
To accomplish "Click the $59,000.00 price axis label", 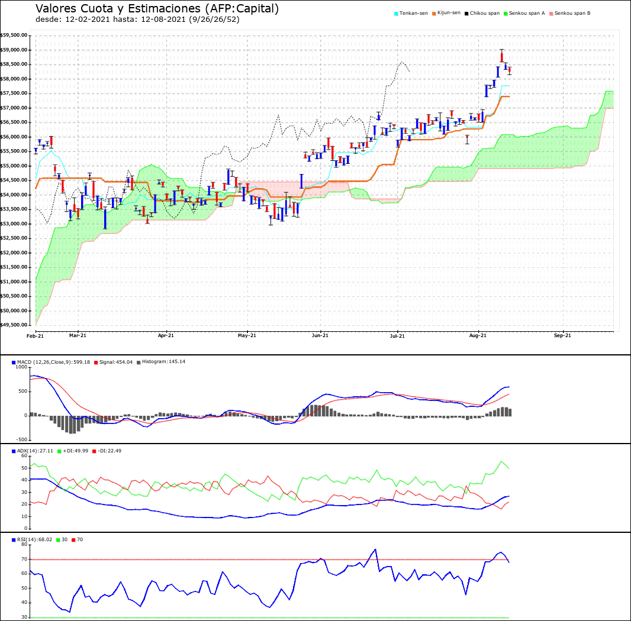I will pyautogui.click(x=14, y=50).
